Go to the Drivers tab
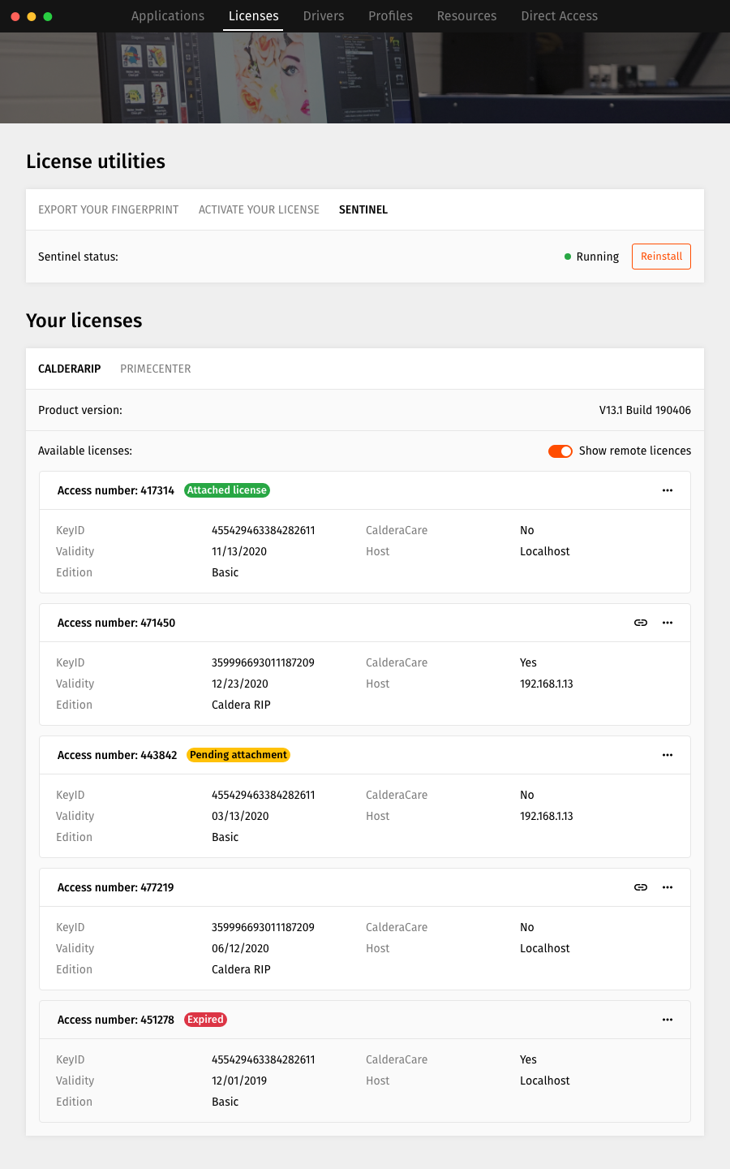 click(324, 16)
